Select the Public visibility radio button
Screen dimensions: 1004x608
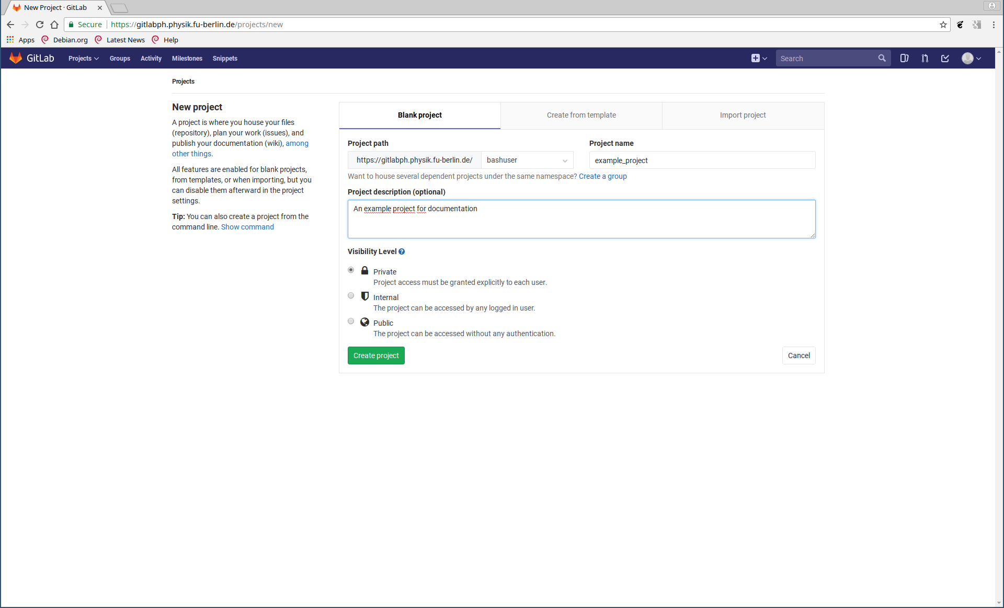[x=351, y=322]
